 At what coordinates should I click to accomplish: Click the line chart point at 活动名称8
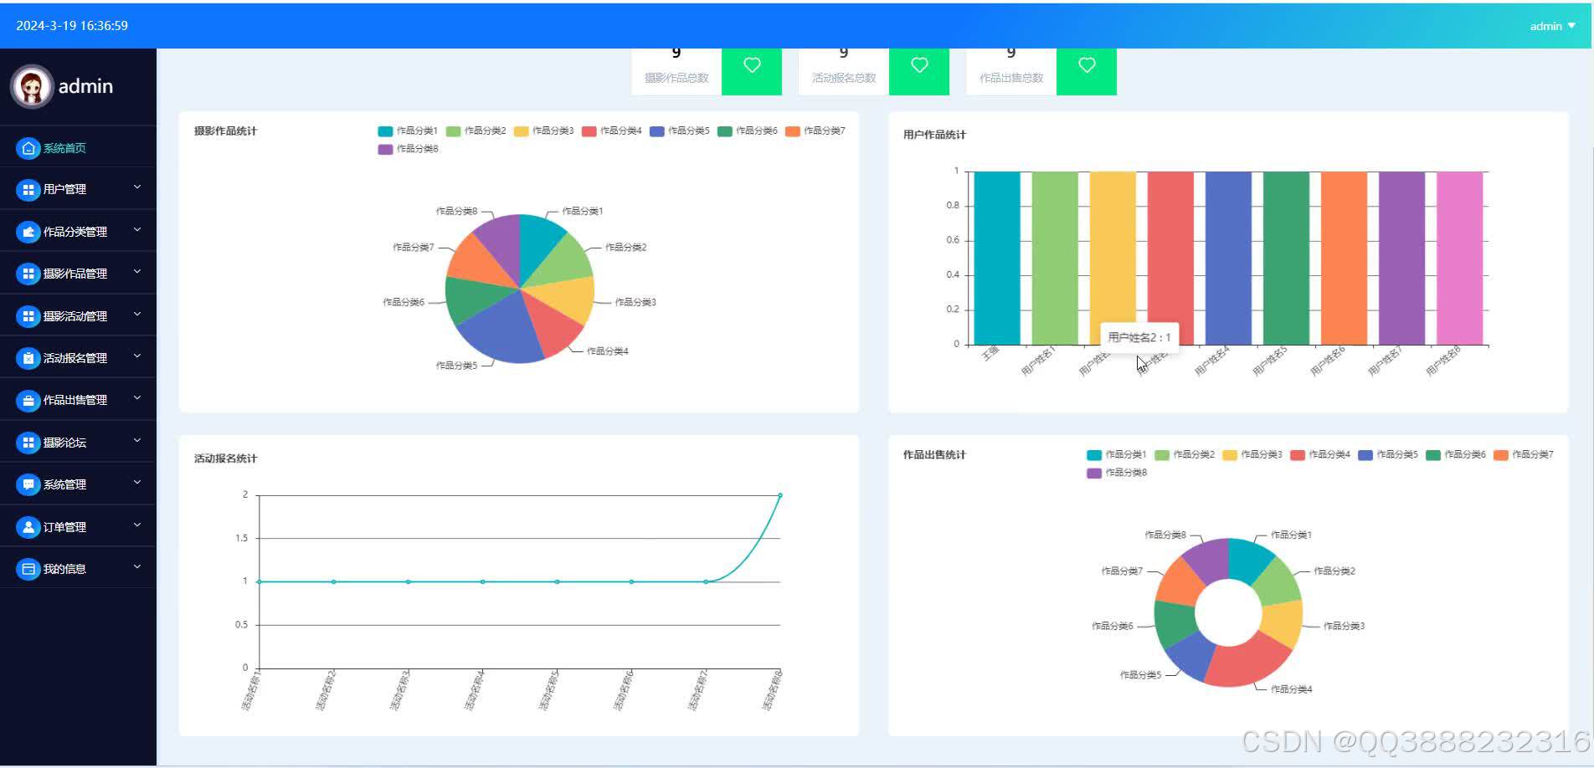(x=780, y=495)
